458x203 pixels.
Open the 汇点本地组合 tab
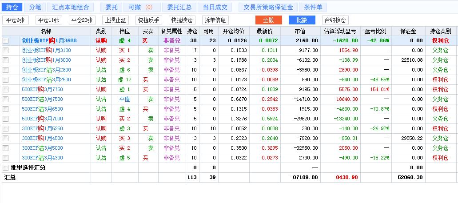(x=70, y=7)
